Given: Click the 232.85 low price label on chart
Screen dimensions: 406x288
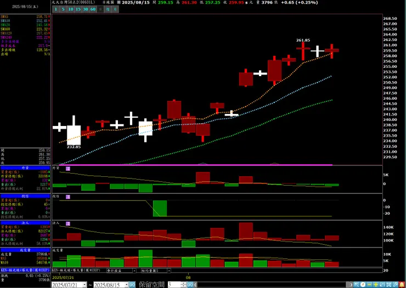Looking at the screenshot, I should [x=74, y=147].
